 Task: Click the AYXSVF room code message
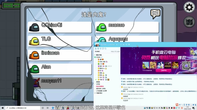click(x=125, y=90)
